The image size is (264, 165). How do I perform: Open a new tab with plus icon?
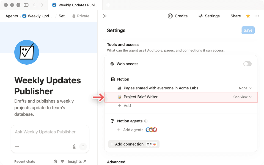(108, 5)
